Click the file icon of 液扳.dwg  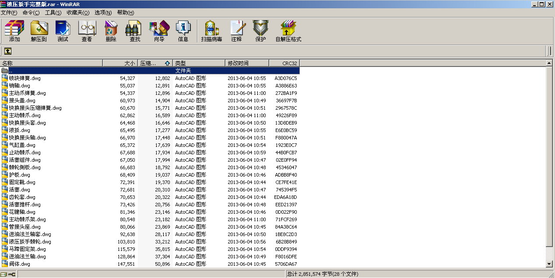click(x=5, y=130)
